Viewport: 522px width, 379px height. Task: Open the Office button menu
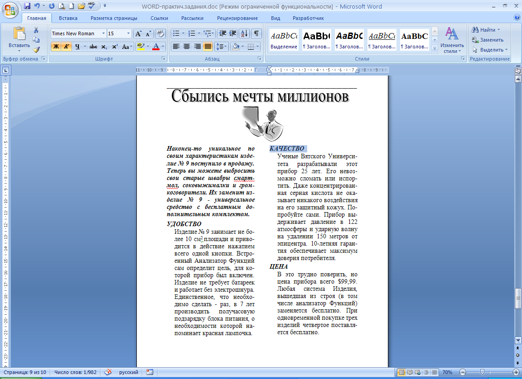(x=10, y=10)
